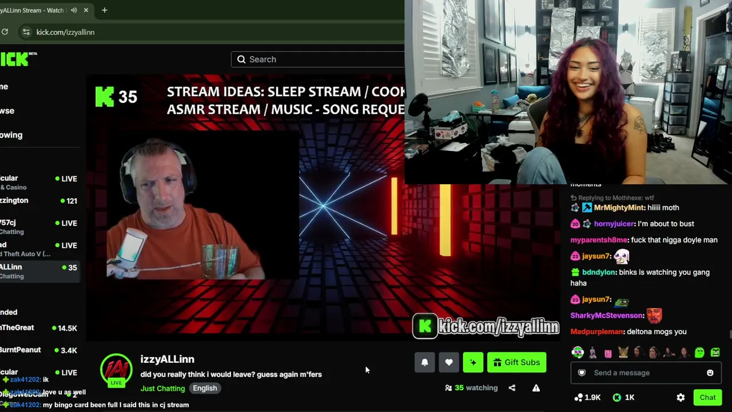
Task: Open the Kick logo home link
Action: [x=17, y=58]
